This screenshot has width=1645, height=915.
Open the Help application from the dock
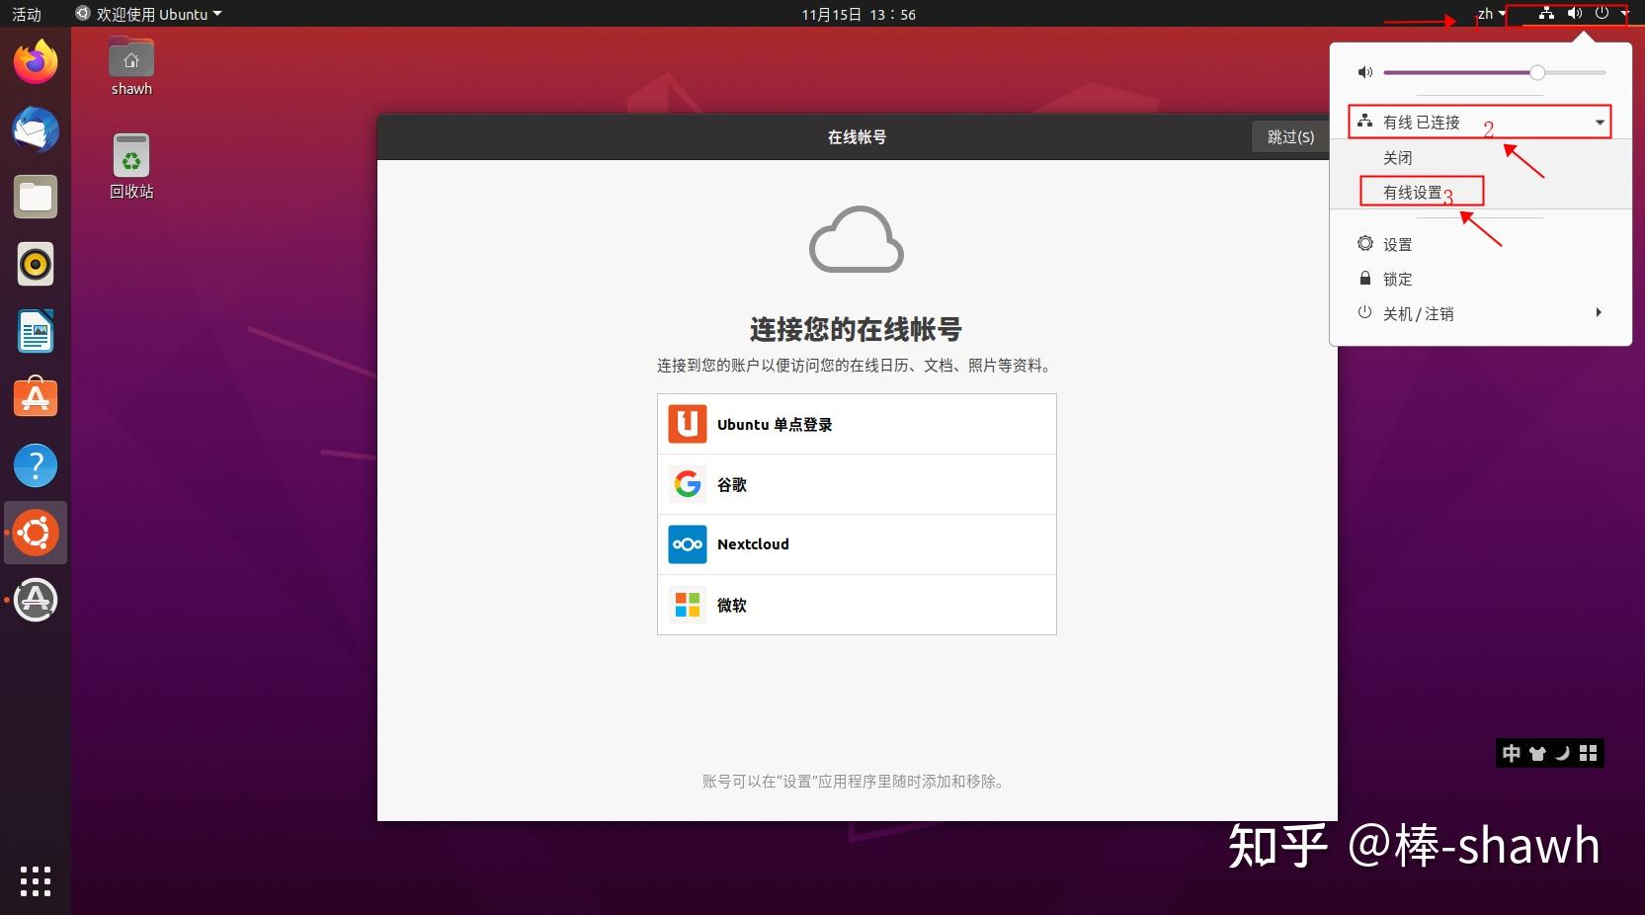pos(35,465)
